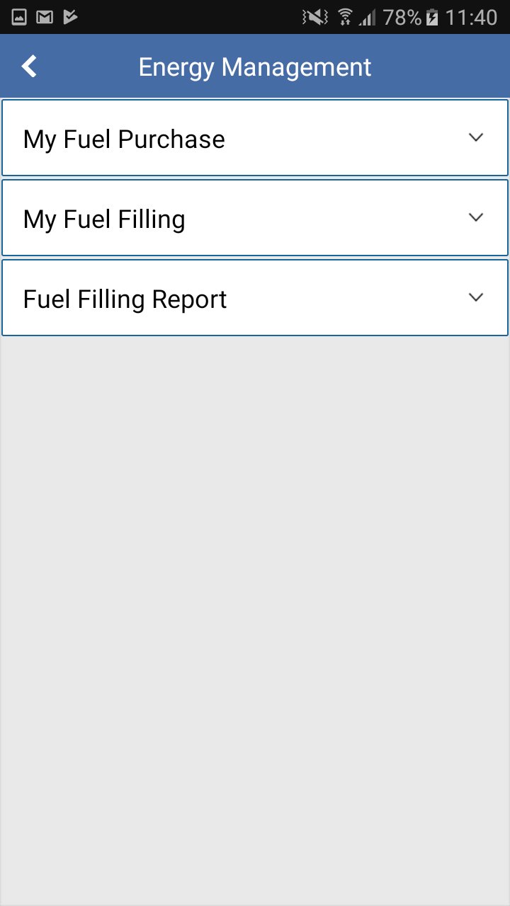Screen dimensions: 510x906
Task: Tap the cellular signal strength icon
Action: [x=367, y=17]
